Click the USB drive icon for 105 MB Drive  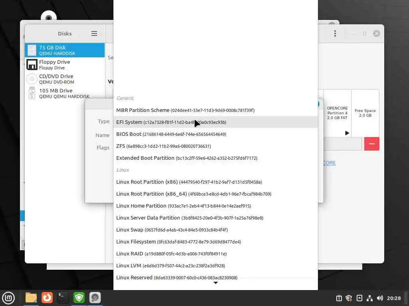tap(32, 93)
